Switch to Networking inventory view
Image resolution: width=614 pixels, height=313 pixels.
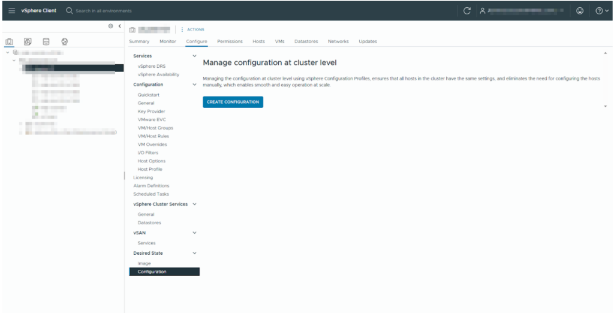click(65, 41)
